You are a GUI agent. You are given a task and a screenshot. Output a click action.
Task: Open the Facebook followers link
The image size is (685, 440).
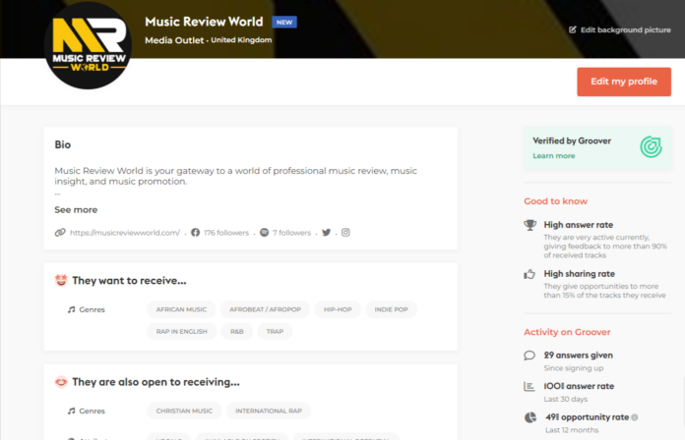[x=218, y=233]
